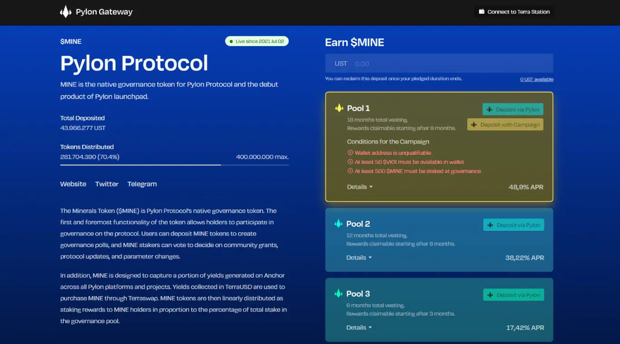Expand Details in Pool 2
The height and width of the screenshot is (344, 620).
[359, 258]
